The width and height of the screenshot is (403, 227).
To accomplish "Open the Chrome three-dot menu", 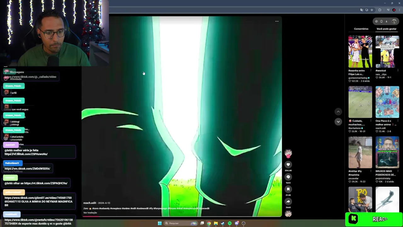I will 399,10.
